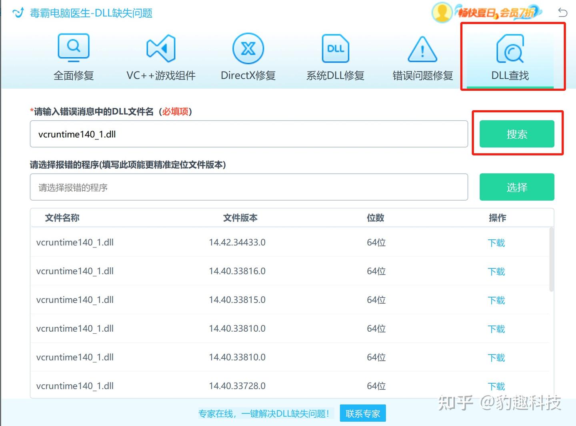Click 64位 in the 14.42.34433.0 row
Screen dimensions: 576x426
tap(376, 243)
